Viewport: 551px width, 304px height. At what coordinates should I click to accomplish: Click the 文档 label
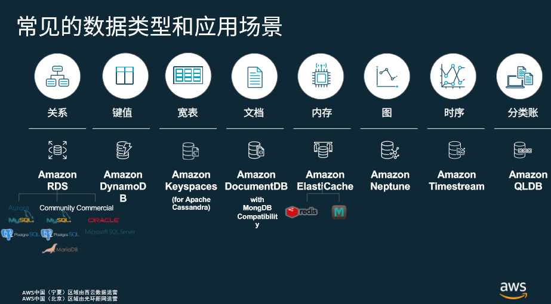[x=254, y=113]
